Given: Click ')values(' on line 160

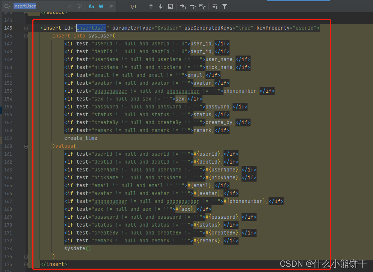Looking at the screenshot, I should click(x=64, y=146).
